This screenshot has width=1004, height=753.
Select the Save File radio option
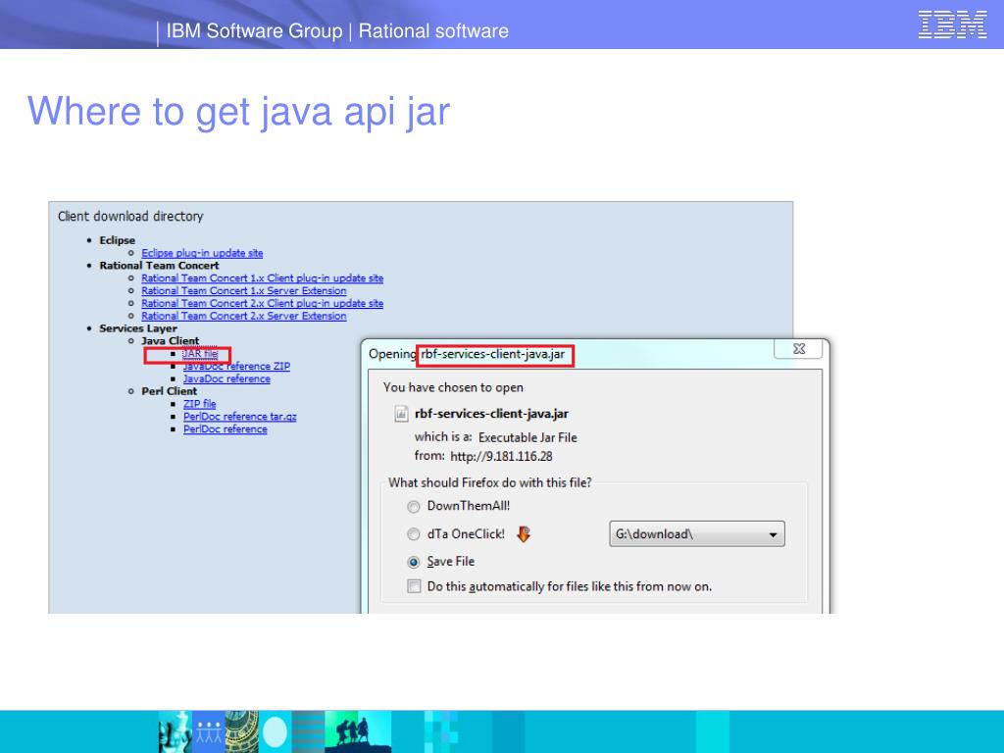(414, 562)
